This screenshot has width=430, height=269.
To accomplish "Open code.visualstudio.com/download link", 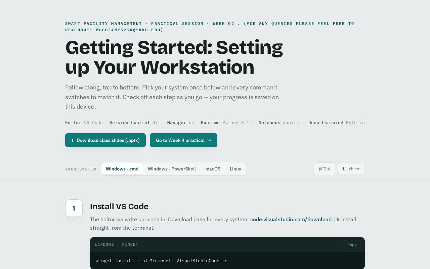I will pos(291,219).
